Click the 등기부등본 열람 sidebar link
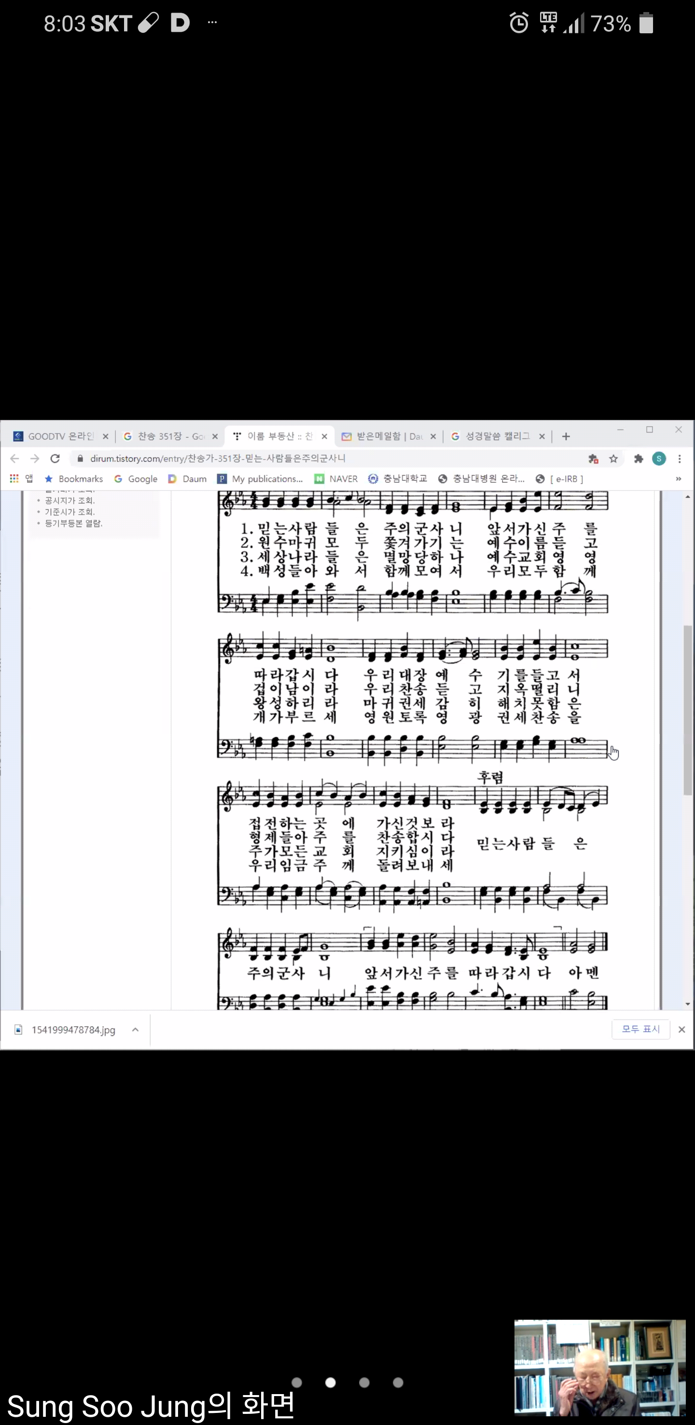 pyautogui.click(x=73, y=523)
